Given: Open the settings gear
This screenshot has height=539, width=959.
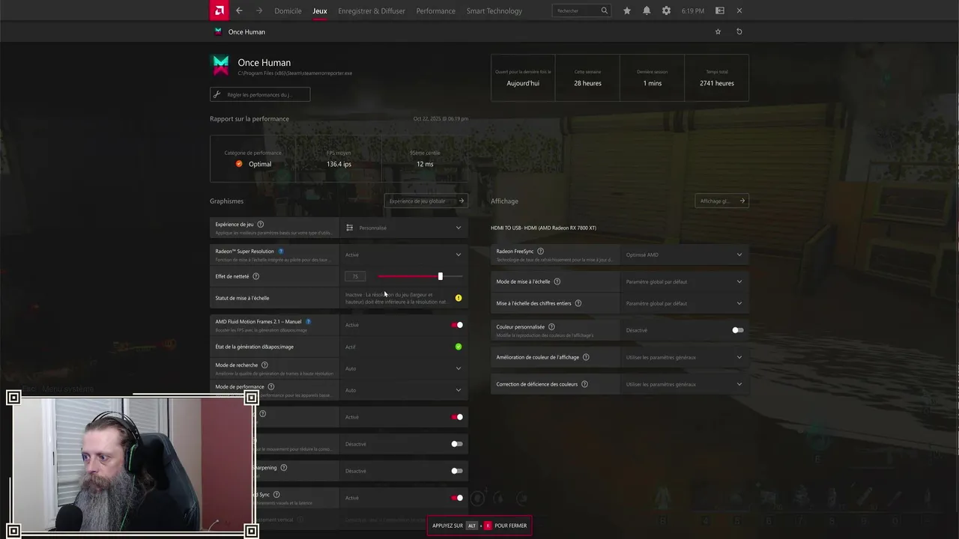Looking at the screenshot, I should pos(666,10).
